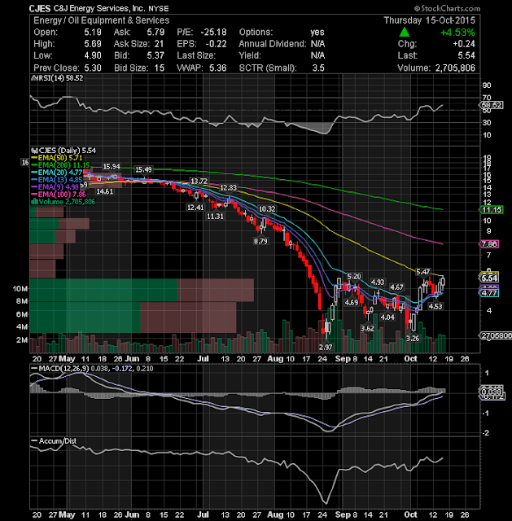The height and width of the screenshot is (521, 512).
Task: Click the NYSE exchange label
Action: click(x=159, y=9)
